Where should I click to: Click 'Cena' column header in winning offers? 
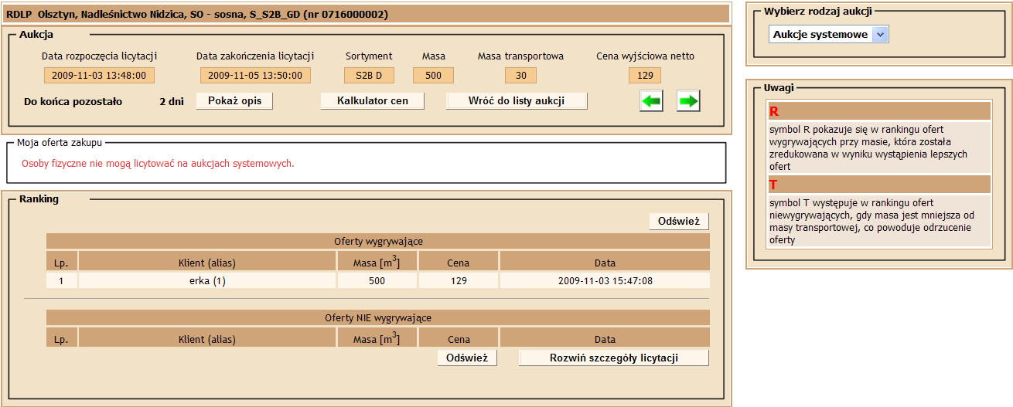459,263
